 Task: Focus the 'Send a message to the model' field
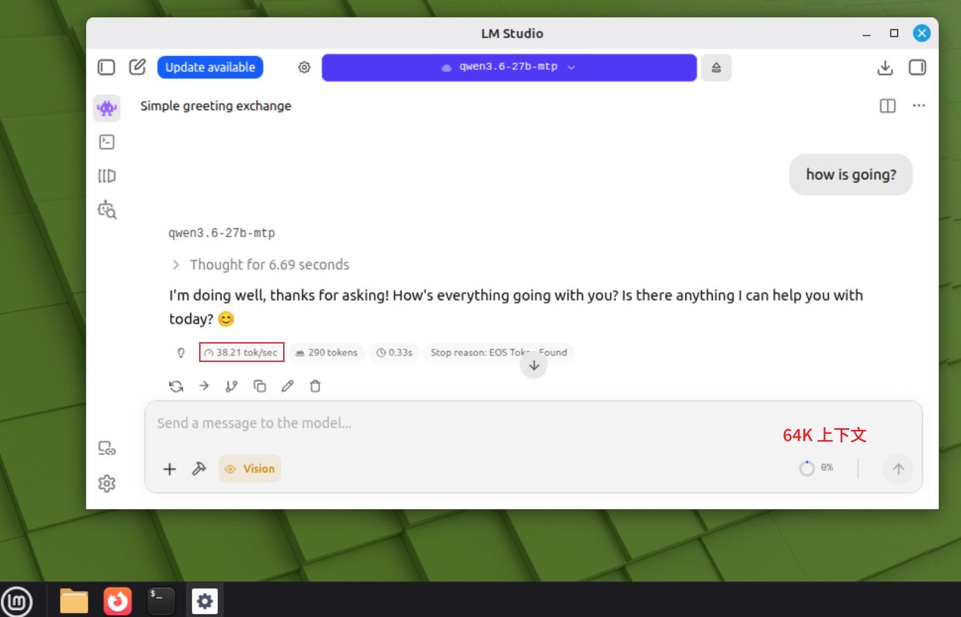point(533,424)
